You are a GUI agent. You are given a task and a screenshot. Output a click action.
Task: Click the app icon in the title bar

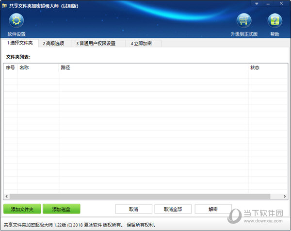click(4, 6)
